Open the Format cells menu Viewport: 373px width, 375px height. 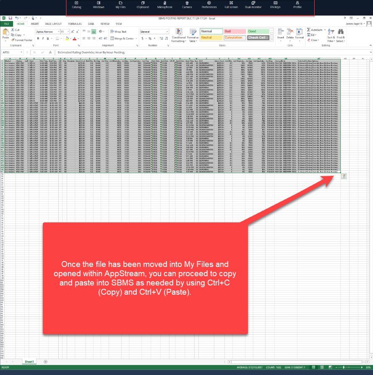(x=299, y=35)
